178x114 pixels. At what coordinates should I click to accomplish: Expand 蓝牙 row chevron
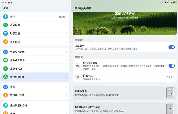pyautogui.click(x=67, y=17)
